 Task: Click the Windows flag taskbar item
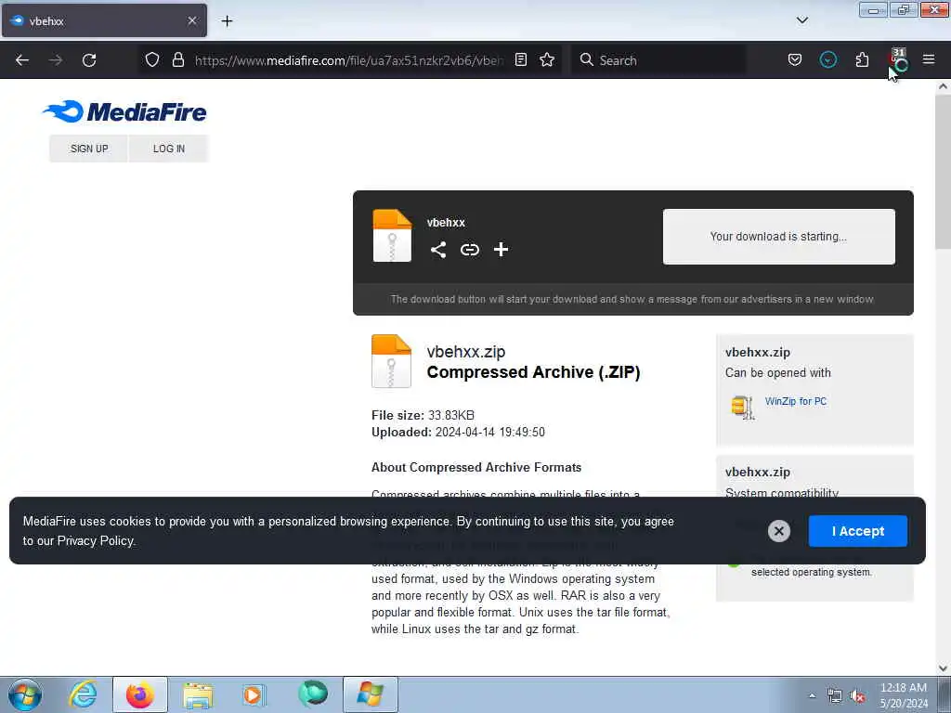click(x=370, y=694)
